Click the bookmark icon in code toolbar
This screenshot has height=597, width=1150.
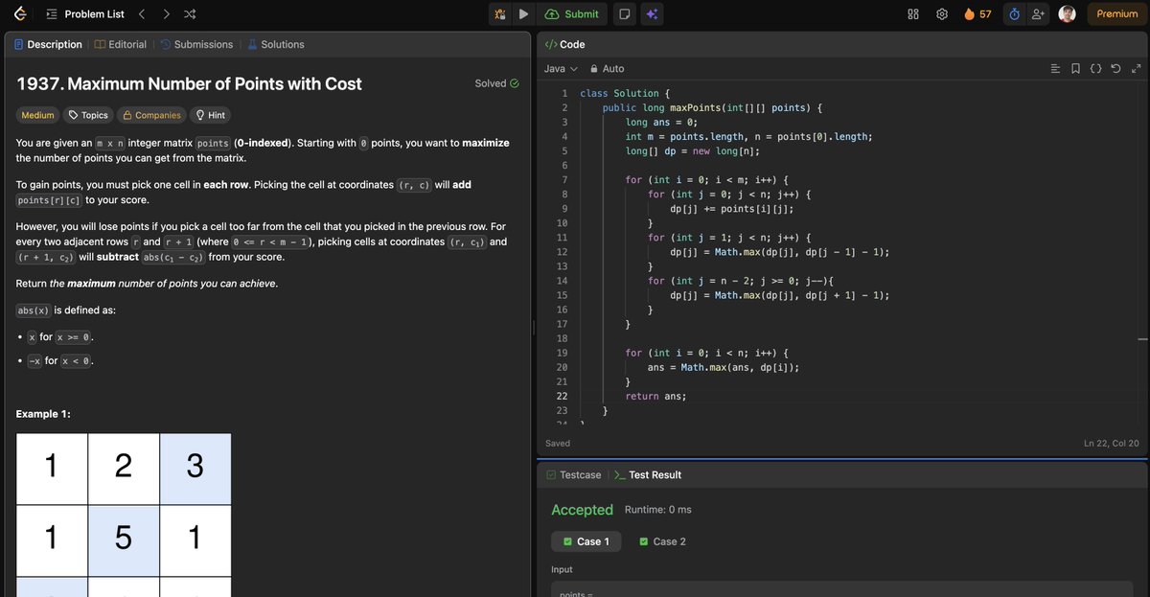(1076, 69)
